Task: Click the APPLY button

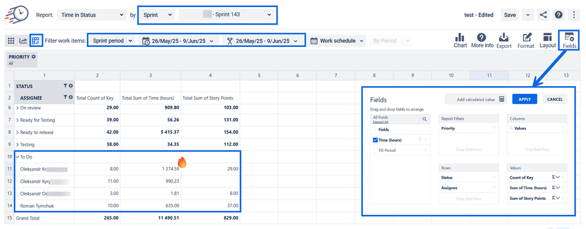Action: pyautogui.click(x=525, y=99)
